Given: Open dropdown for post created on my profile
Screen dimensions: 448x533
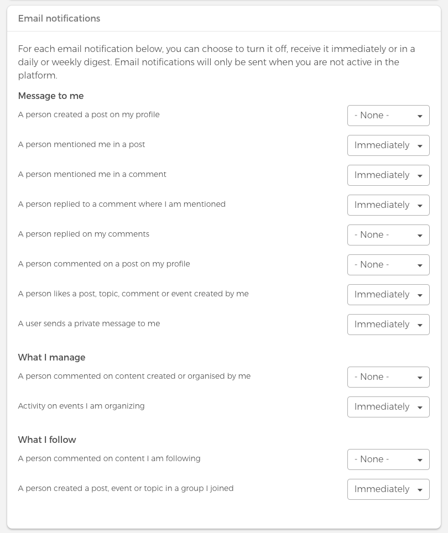Looking at the screenshot, I should coord(388,116).
